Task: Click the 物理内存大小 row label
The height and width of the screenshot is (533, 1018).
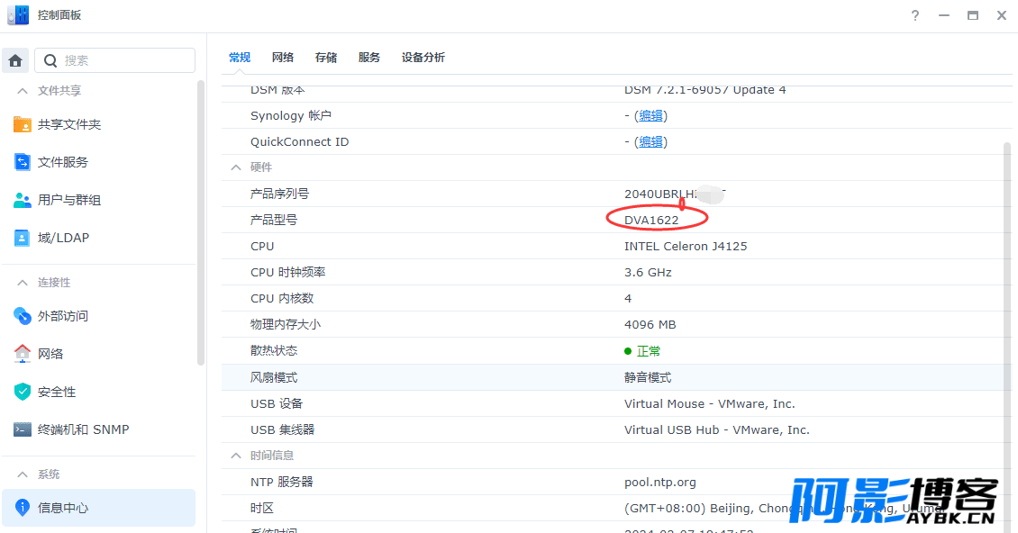Action: [x=286, y=325]
